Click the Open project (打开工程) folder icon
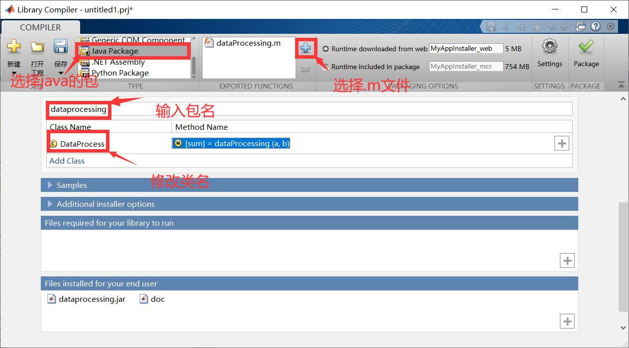This screenshot has height=348, width=629. click(x=37, y=47)
